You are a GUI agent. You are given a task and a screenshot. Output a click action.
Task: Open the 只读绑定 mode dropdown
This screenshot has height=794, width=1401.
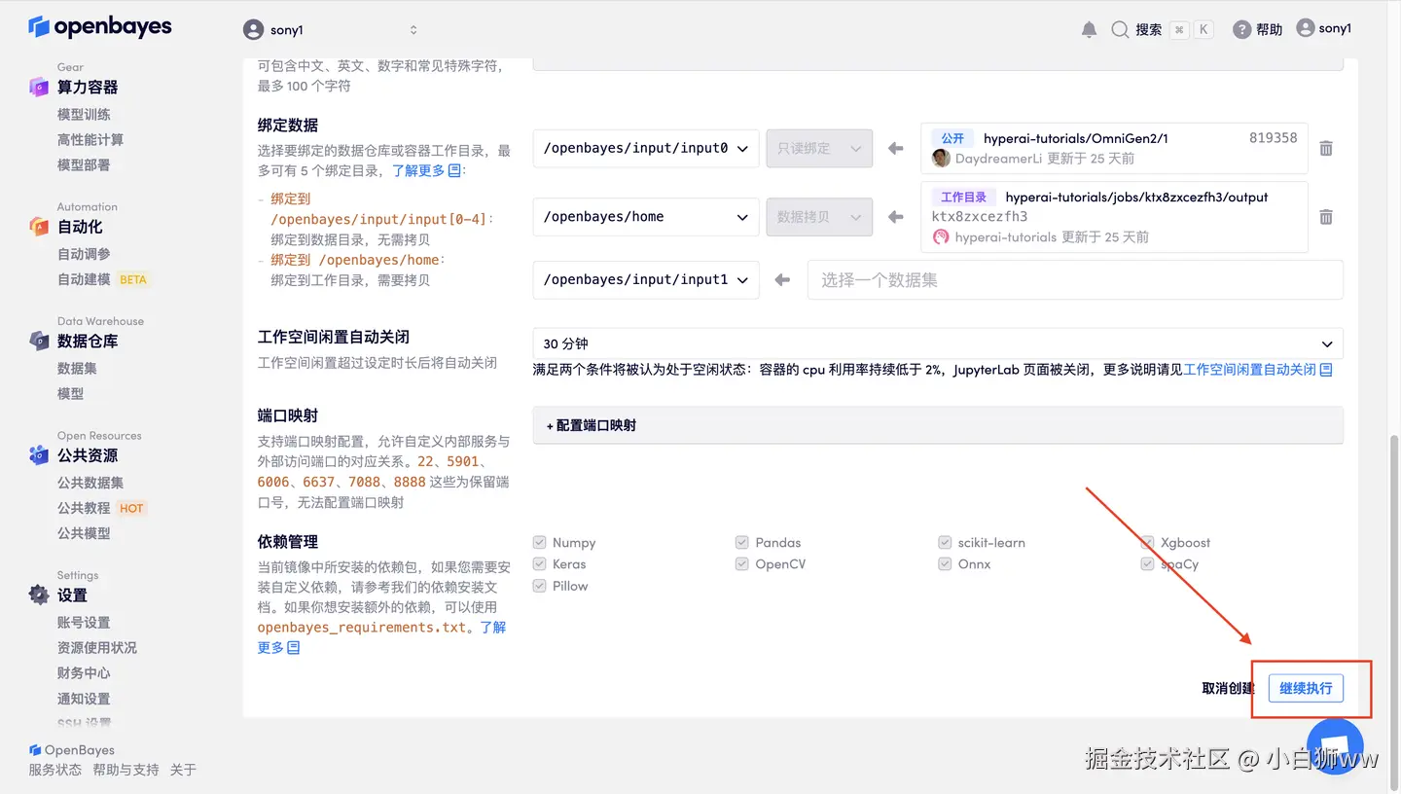coord(819,149)
